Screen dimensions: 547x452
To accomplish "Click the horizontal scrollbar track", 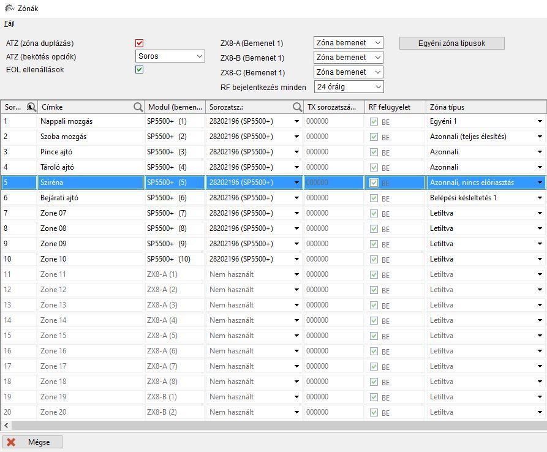I will point(278,425).
